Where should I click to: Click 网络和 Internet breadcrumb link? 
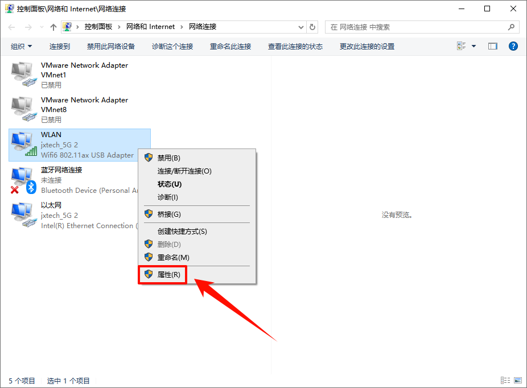click(x=150, y=27)
